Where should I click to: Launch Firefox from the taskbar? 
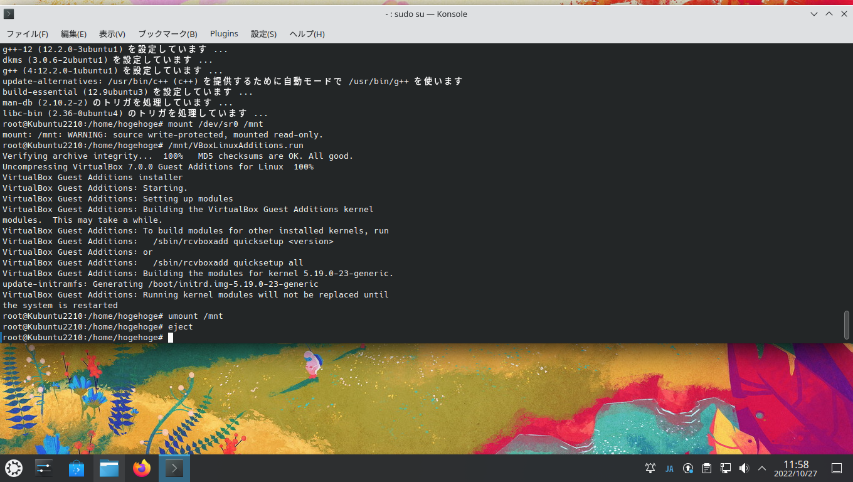(x=142, y=468)
